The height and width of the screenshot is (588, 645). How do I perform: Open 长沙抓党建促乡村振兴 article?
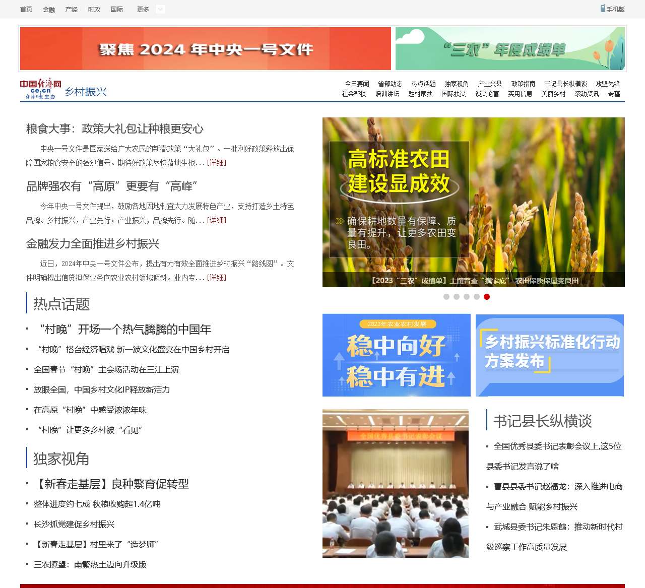coord(74,525)
